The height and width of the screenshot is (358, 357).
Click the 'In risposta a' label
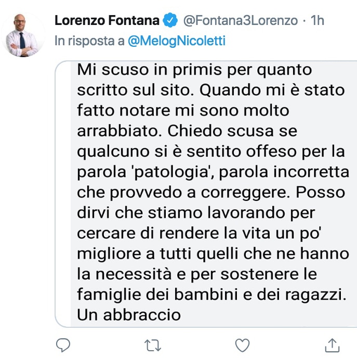[89, 41]
